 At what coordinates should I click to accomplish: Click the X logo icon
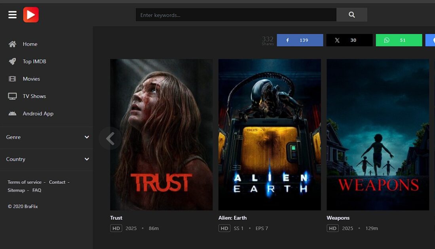pos(337,40)
